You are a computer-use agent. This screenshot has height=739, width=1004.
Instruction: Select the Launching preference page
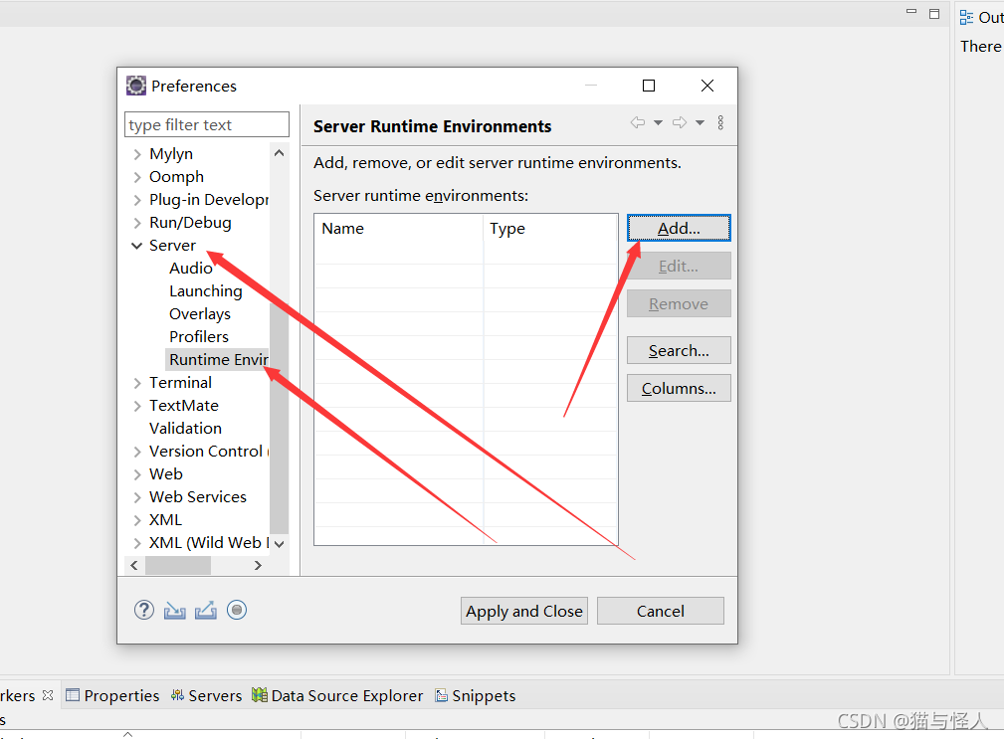point(206,291)
